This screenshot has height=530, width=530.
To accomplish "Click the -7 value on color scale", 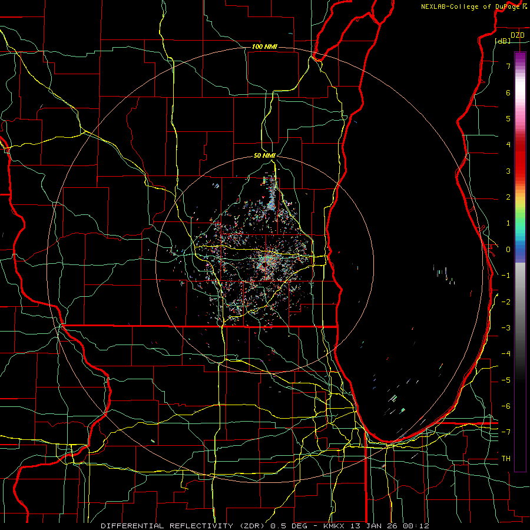I will tap(506, 432).
